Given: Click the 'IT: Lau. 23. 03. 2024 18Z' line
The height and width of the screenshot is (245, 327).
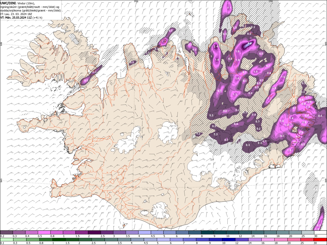Looking at the screenshot, I should coord(16,14).
